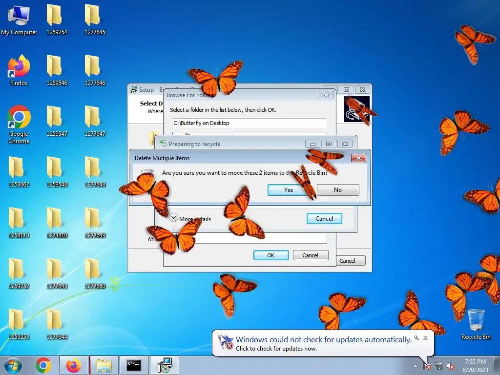Screen dimensions: 500x375
Task: Switch to the Setup installer taskbar item
Action: point(164,365)
